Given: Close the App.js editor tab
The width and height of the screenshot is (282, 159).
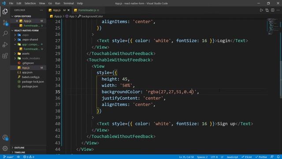Looking at the screenshot, I should pyautogui.click(x=69, y=10).
